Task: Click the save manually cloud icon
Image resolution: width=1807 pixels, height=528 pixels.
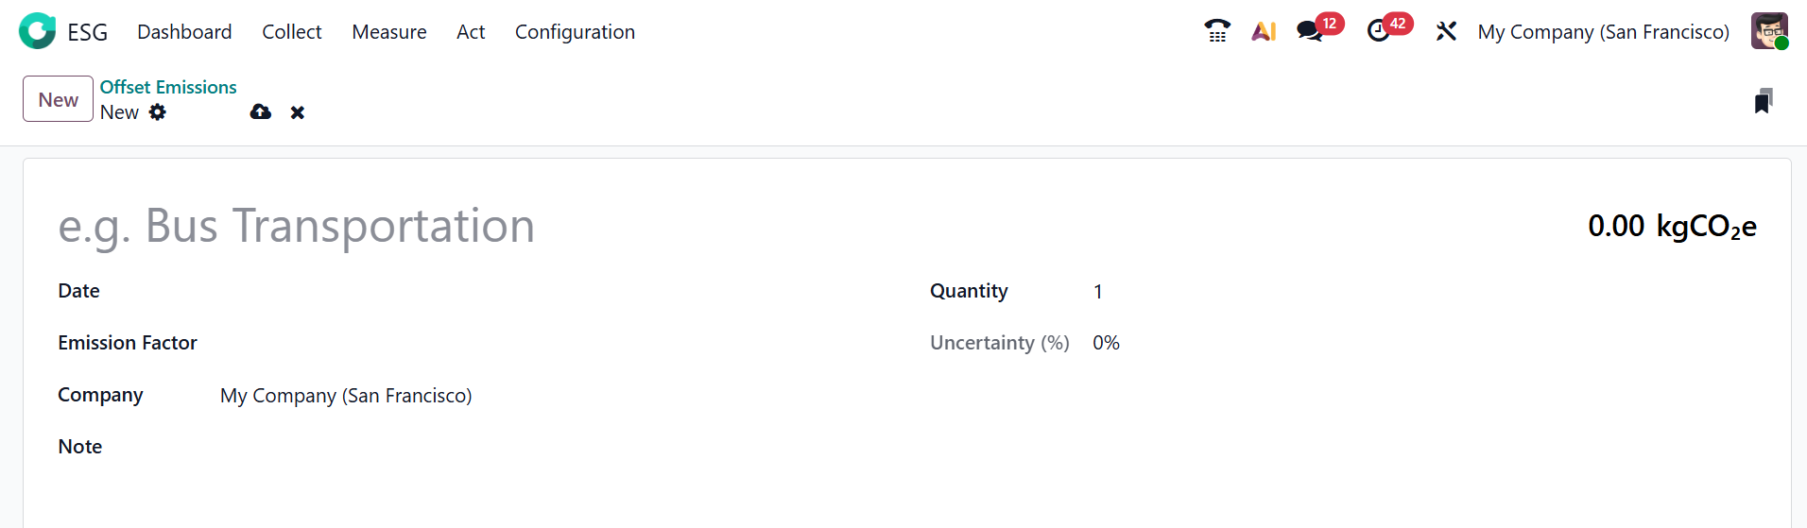Action: (x=261, y=112)
